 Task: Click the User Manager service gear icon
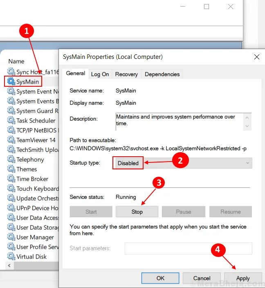pos(11,237)
